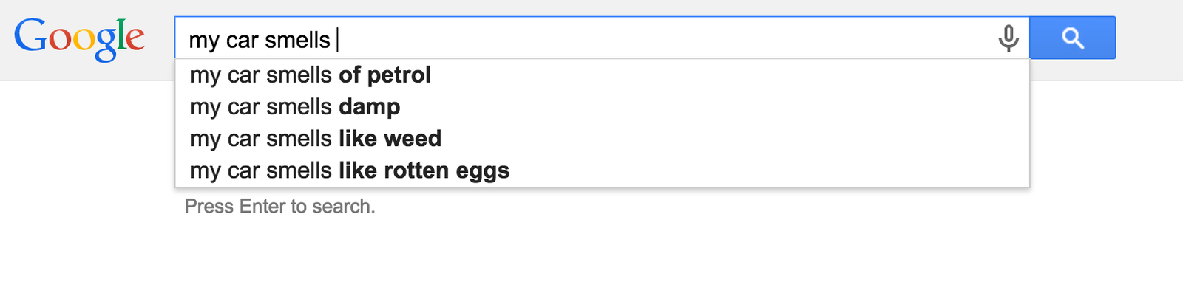Image resolution: width=1183 pixels, height=307 pixels.
Task: Click the "Press Enter to search." hint text
Action: (279, 207)
